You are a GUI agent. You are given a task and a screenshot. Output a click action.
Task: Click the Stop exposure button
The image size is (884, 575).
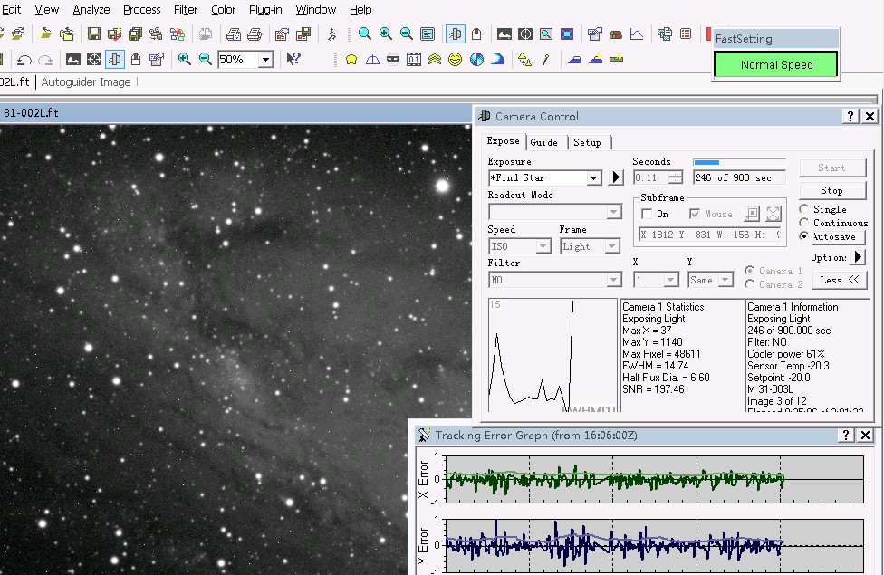click(832, 190)
